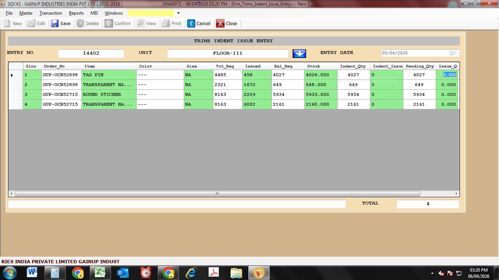The image size is (499, 280).
Task: Open the Master menu
Action: point(26,13)
